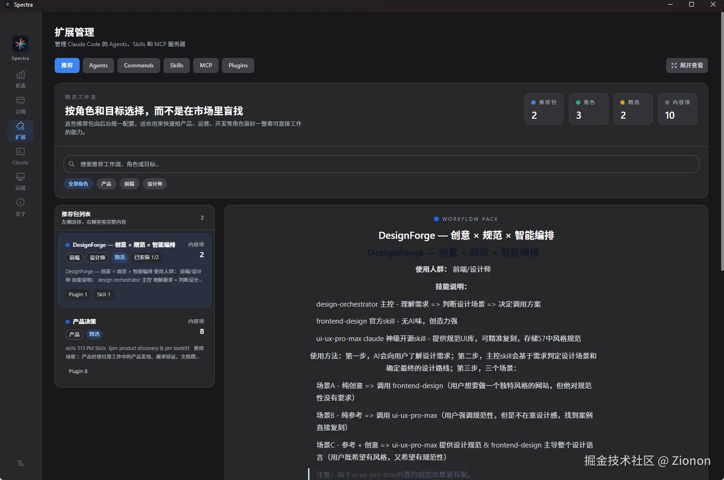Open the 订阅 subscription icon in sidebar

click(x=20, y=100)
